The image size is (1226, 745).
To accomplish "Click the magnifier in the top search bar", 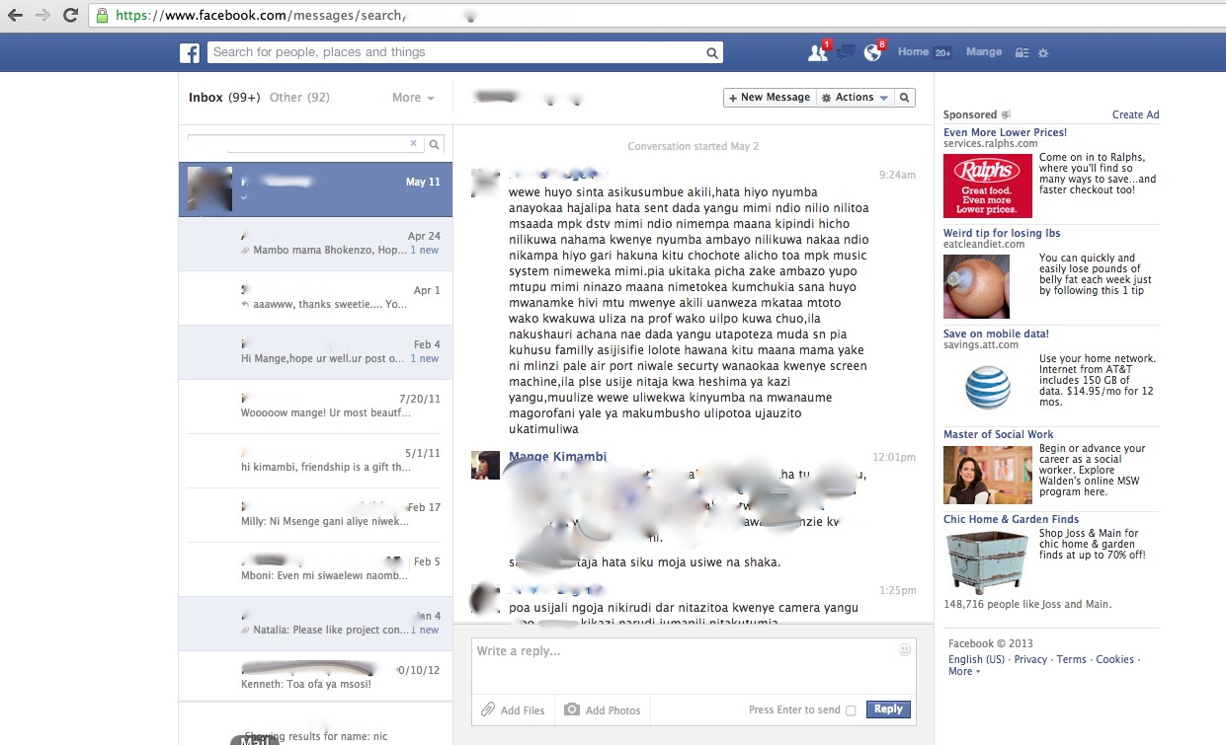I will tap(711, 53).
